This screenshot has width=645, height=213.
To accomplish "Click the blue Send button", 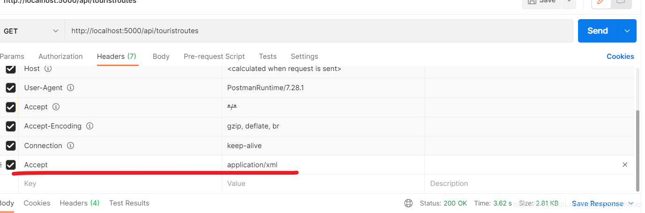I will pos(598,31).
